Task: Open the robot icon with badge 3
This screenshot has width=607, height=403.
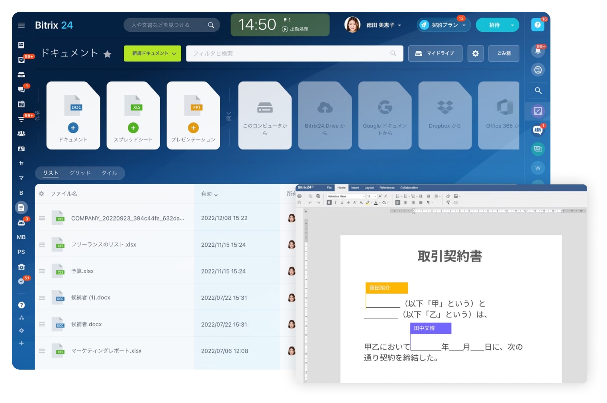Action: pos(22,223)
